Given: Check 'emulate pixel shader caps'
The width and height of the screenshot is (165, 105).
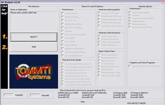Looking at the screenshot, I should tap(99, 19).
